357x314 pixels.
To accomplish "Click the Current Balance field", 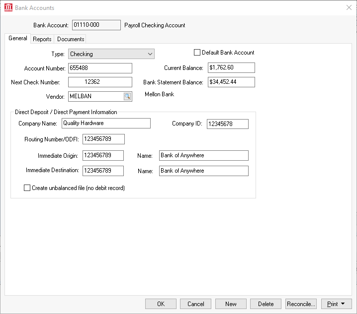I will pyautogui.click(x=231, y=67).
